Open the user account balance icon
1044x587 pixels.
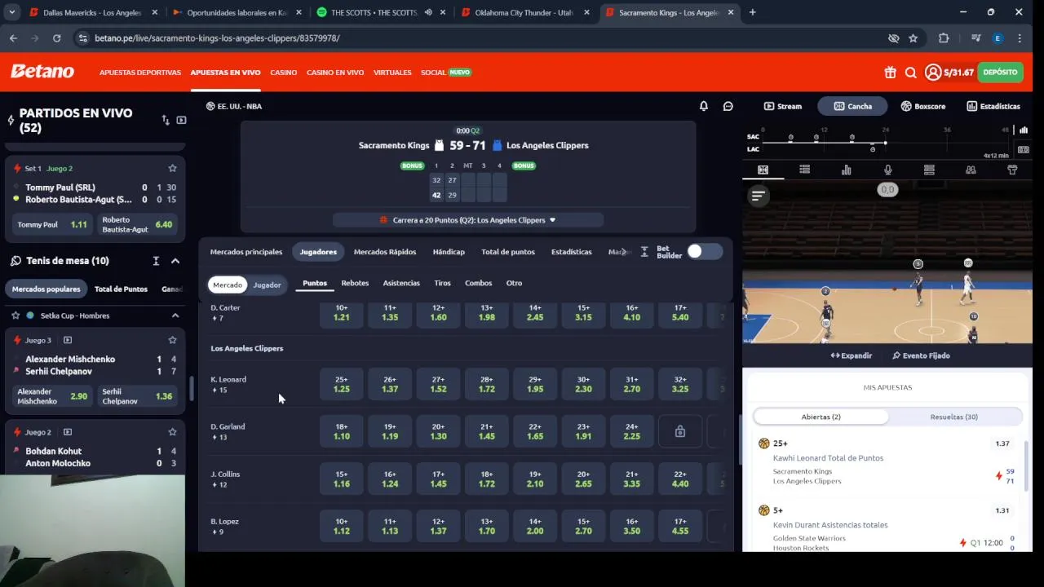point(933,73)
